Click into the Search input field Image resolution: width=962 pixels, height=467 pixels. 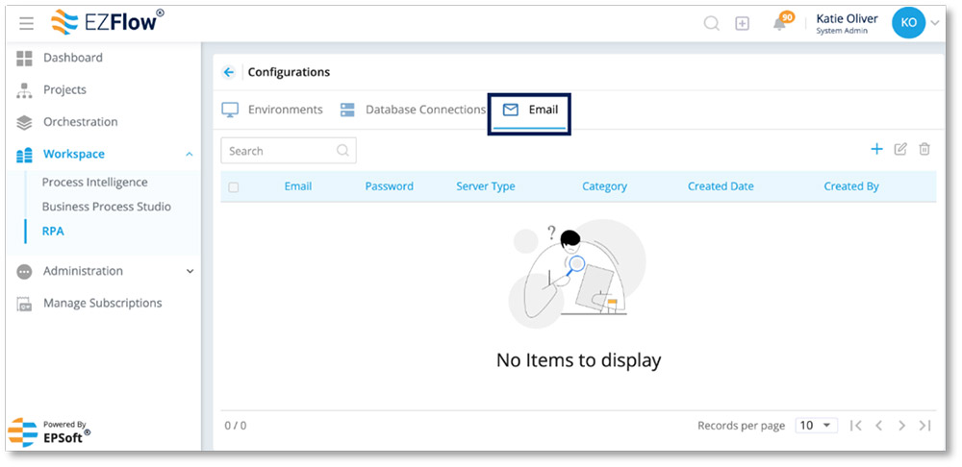289,151
